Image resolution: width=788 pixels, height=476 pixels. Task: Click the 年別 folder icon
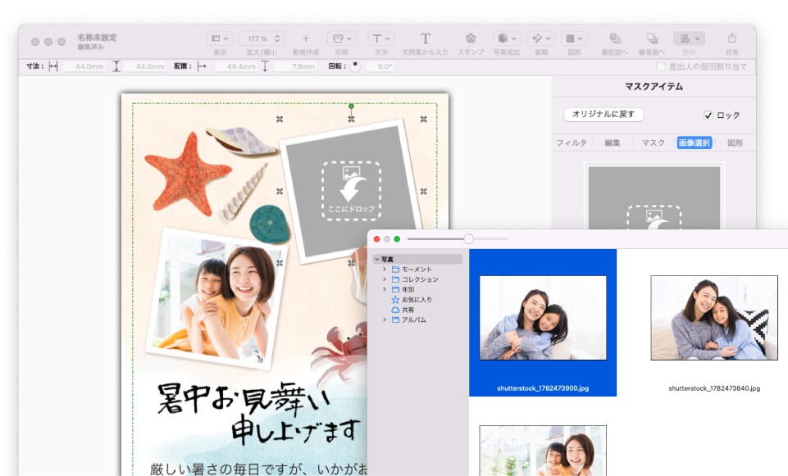point(395,289)
